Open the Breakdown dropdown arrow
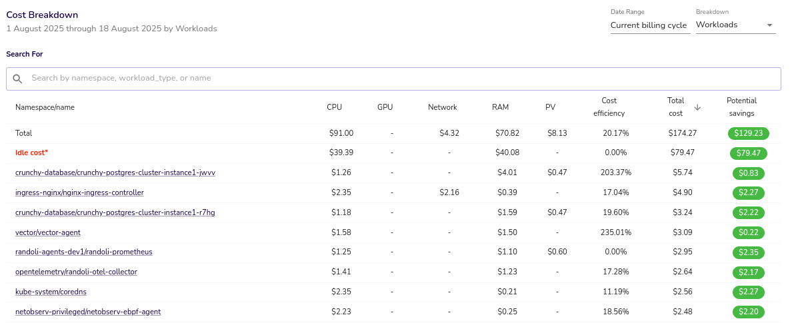 [x=770, y=25]
